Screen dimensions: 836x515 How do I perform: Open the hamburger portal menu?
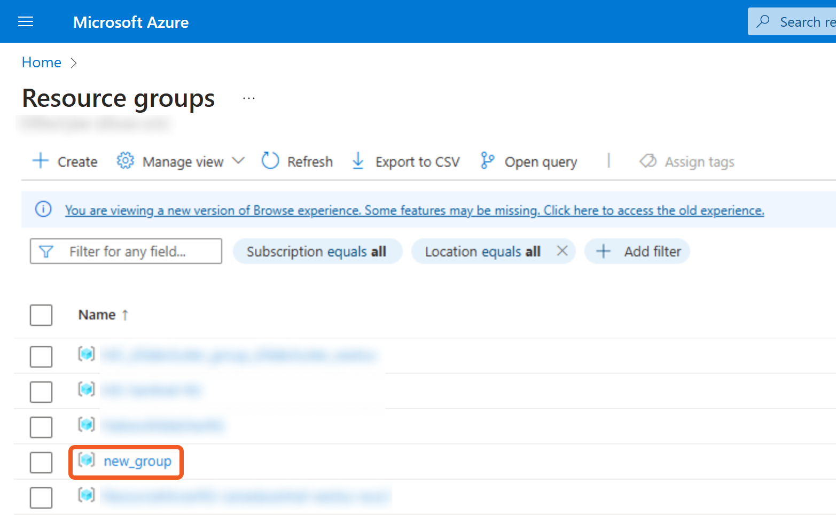tap(26, 21)
